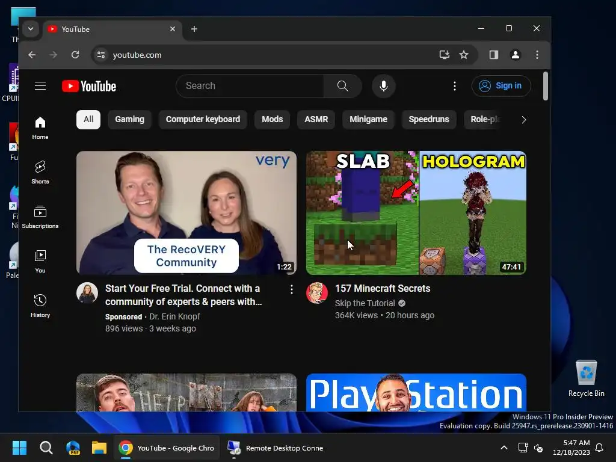Open Dr. Erin Knopf channel link
Image resolution: width=616 pixels, height=462 pixels.
coord(175,316)
